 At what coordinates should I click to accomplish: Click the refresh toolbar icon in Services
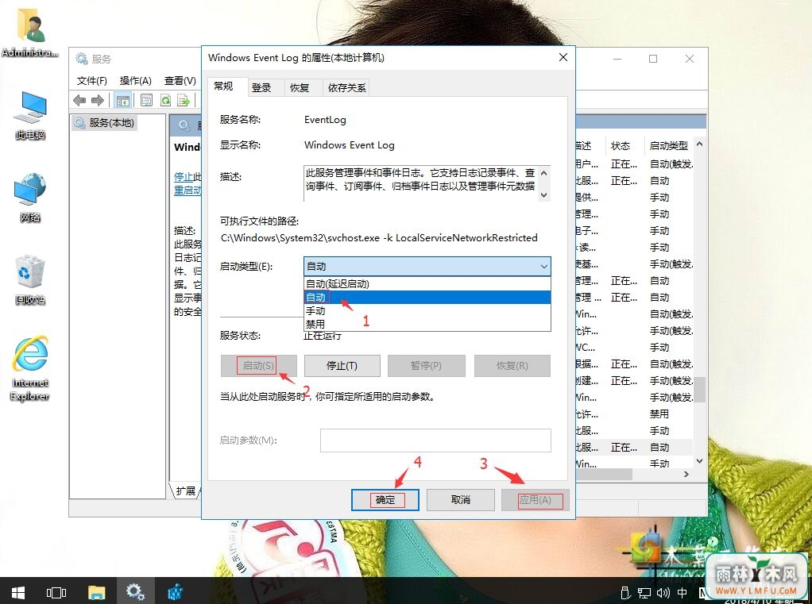[165, 100]
